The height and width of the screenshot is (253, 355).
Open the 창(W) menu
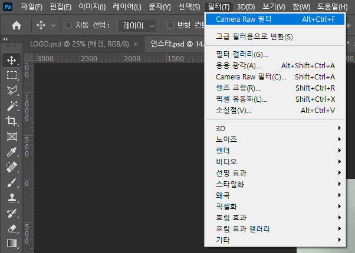301,7
